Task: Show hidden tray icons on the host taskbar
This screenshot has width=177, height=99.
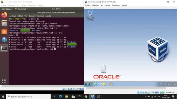Action: click(x=145, y=97)
